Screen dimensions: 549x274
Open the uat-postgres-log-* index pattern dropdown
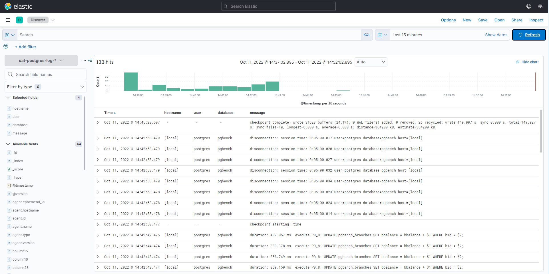(41, 61)
